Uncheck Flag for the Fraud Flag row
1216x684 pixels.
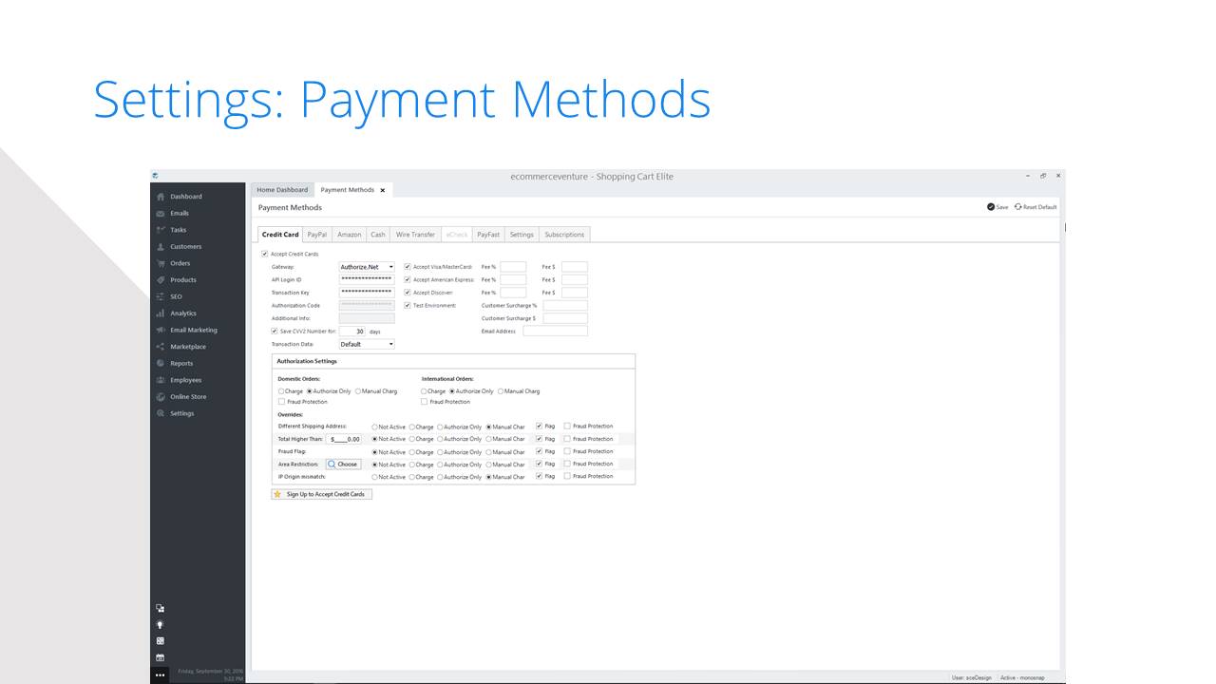tap(540, 451)
